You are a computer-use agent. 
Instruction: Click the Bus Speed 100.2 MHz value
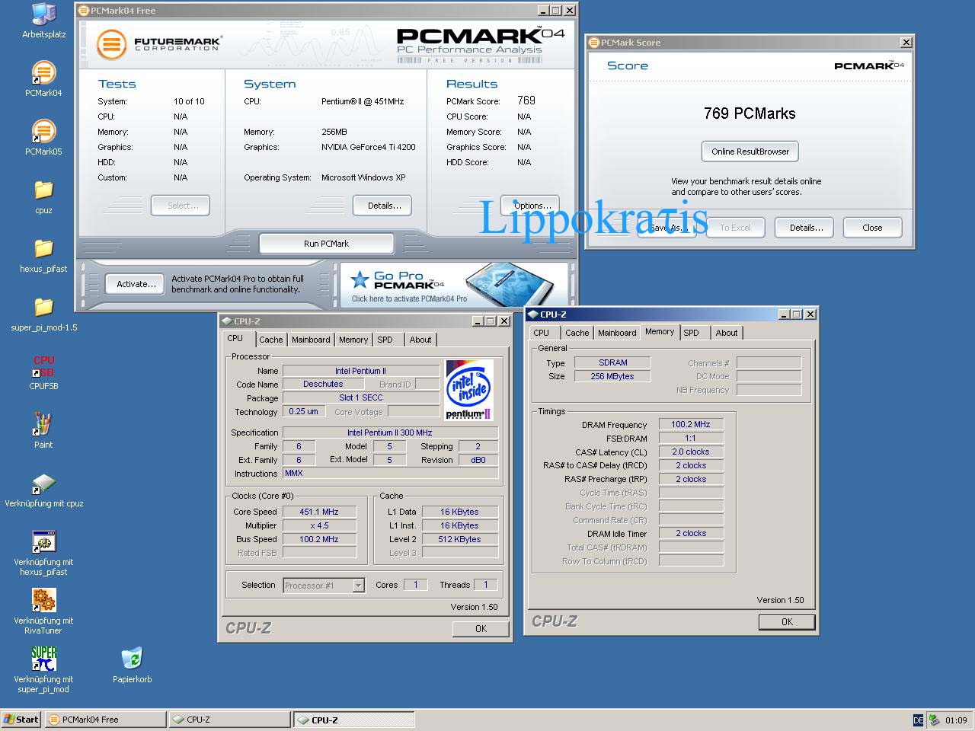pos(319,539)
